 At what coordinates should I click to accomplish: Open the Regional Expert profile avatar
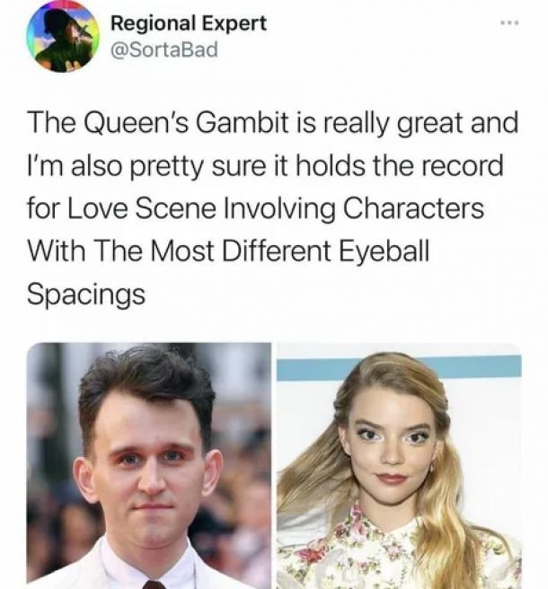tap(63, 37)
